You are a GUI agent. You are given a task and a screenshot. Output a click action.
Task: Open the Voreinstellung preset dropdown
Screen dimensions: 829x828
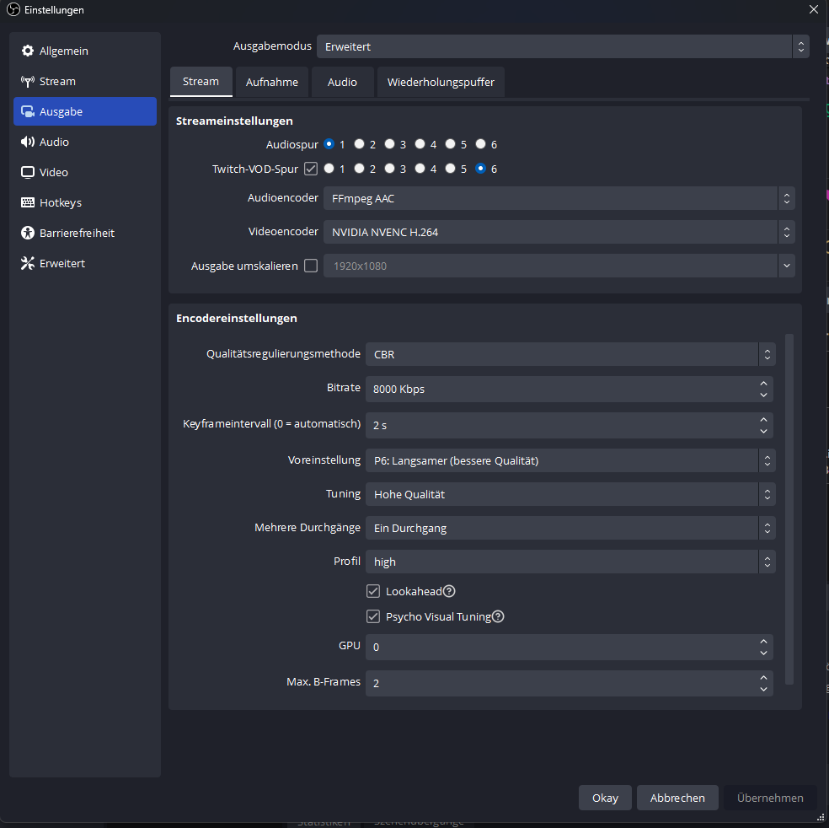[x=570, y=460]
